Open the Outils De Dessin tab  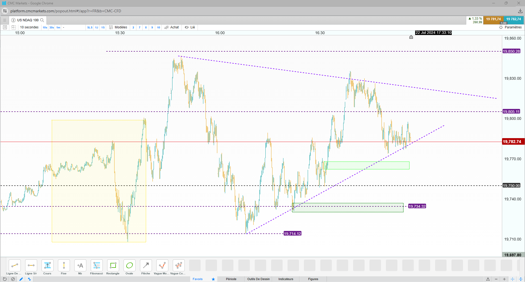coord(258,279)
